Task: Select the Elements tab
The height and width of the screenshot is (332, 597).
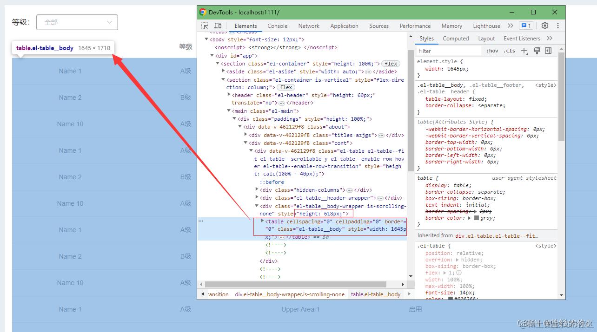Action: click(245, 26)
